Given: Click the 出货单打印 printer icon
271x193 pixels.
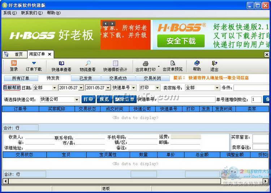Looking at the screenshot, I should click(x=146, y=64).
